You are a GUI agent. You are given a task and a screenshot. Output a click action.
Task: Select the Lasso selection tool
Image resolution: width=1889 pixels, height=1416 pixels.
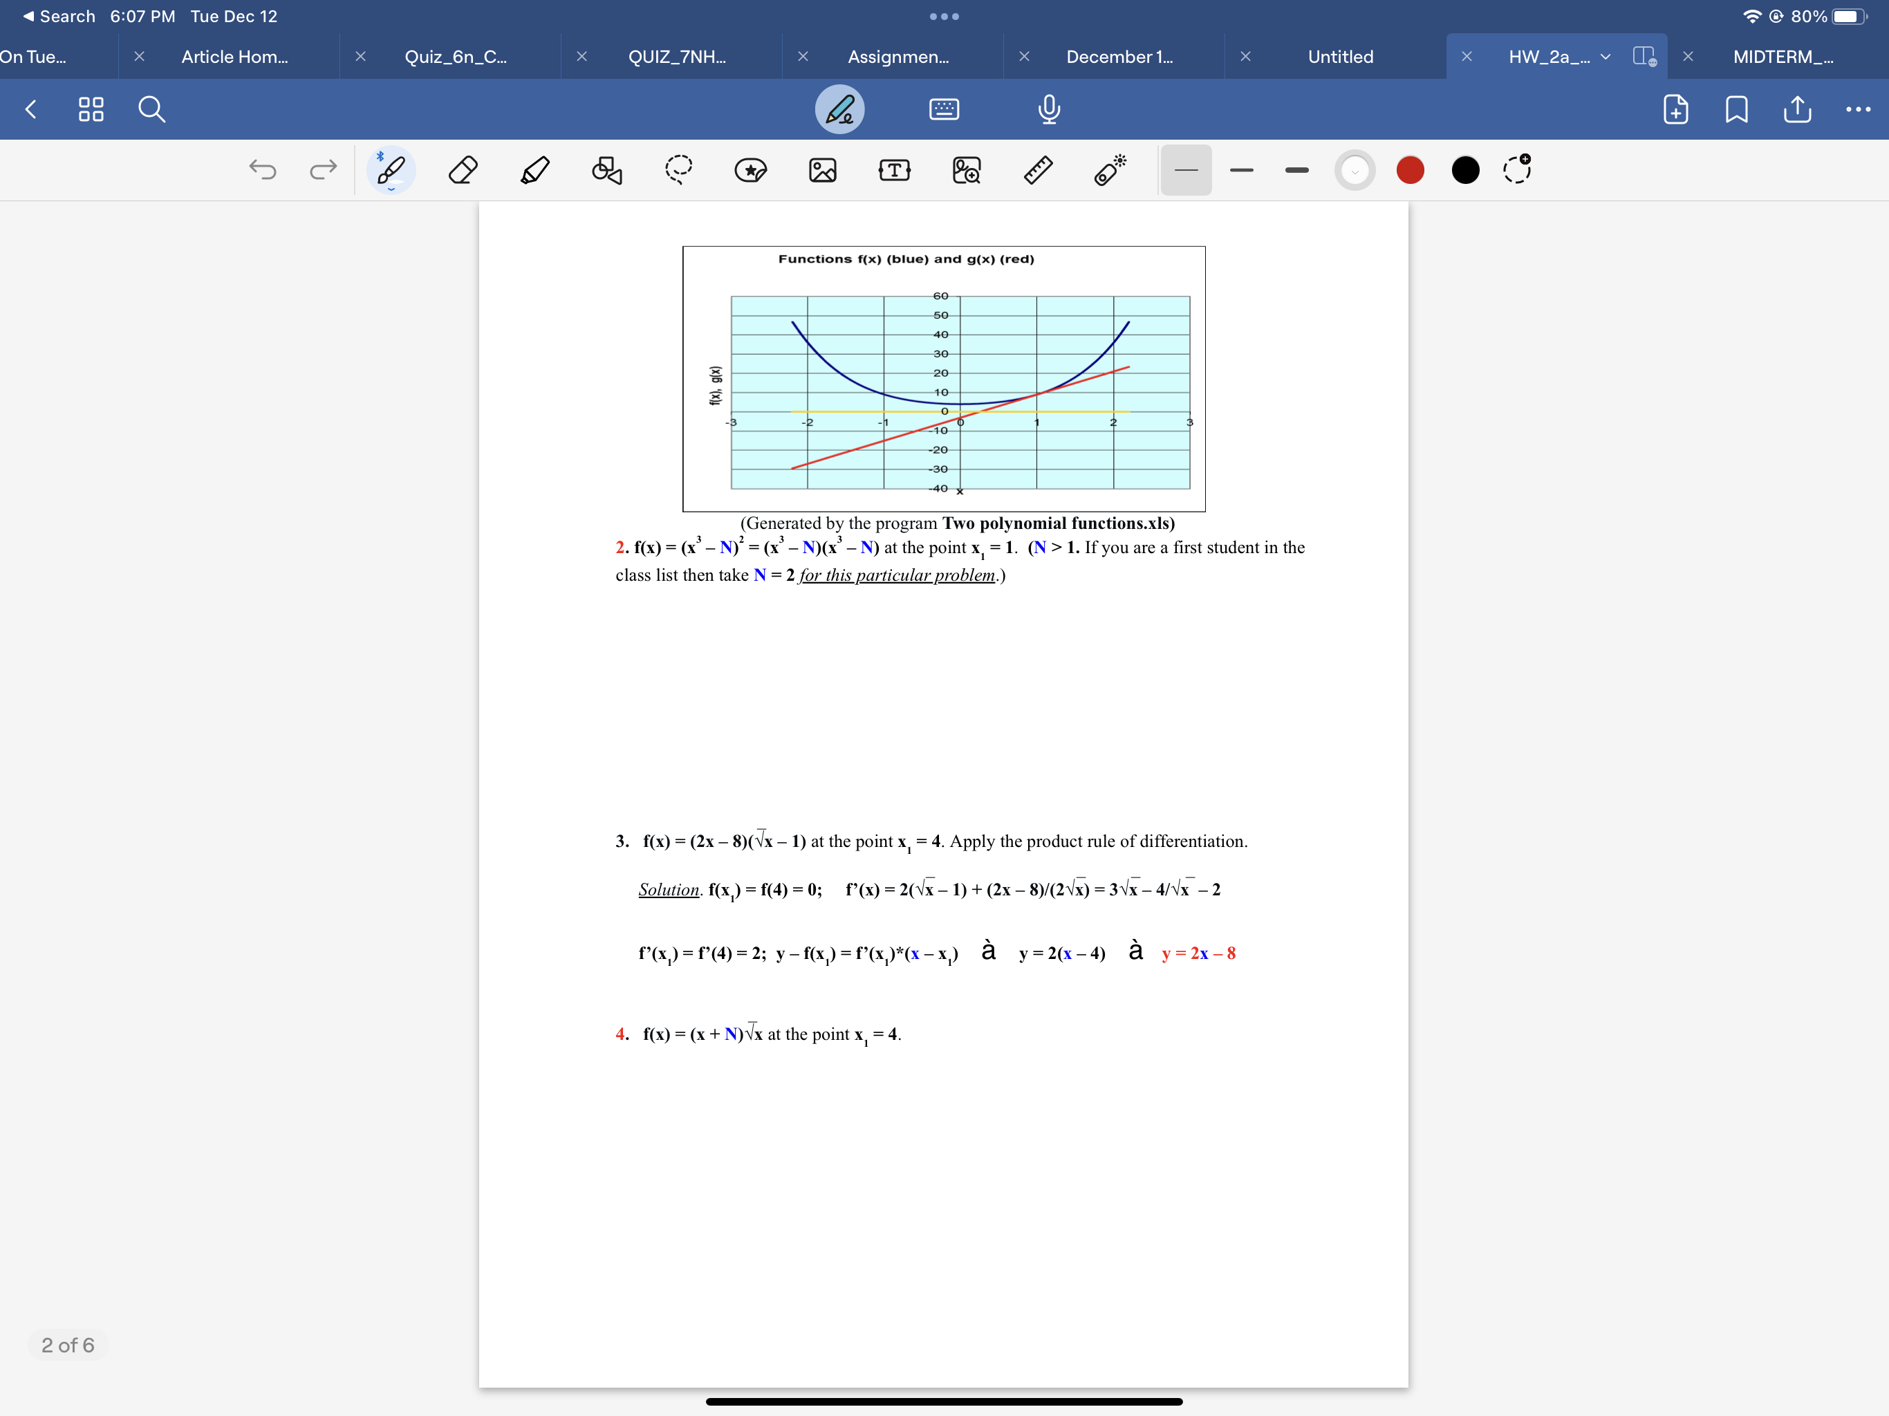(678, 170)
